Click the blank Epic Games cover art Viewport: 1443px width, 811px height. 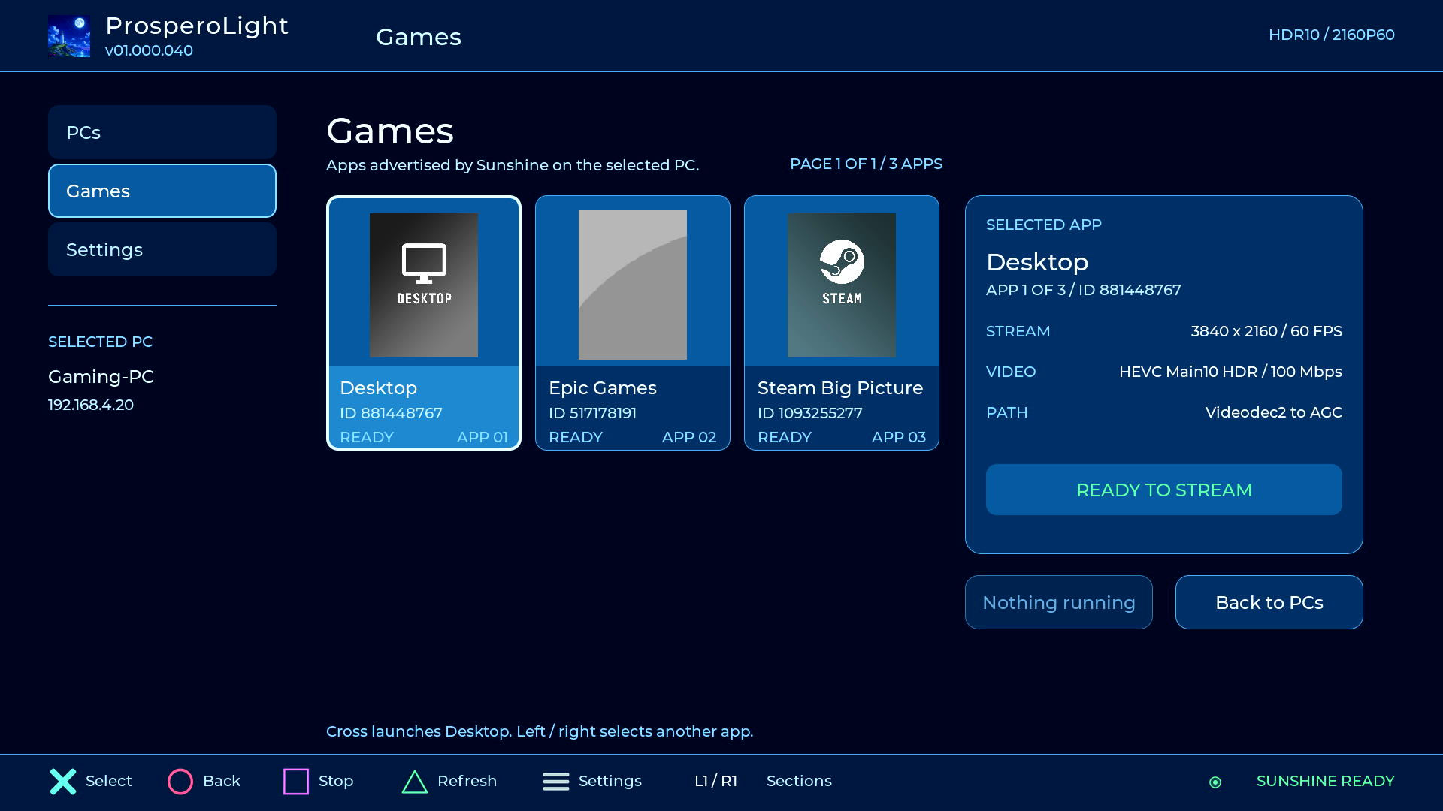tap(633, 285)
